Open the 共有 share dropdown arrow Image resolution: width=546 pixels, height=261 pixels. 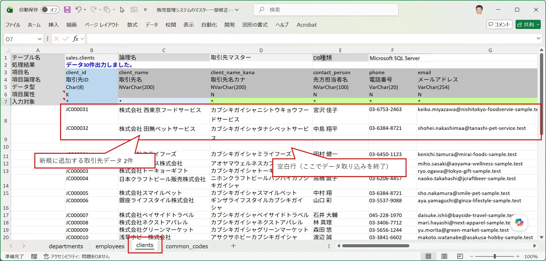pos(538,25)
